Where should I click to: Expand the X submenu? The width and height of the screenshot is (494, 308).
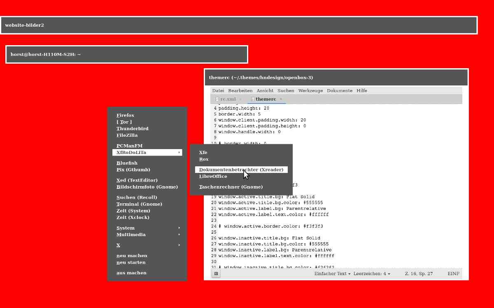click(x=147, y=245)
